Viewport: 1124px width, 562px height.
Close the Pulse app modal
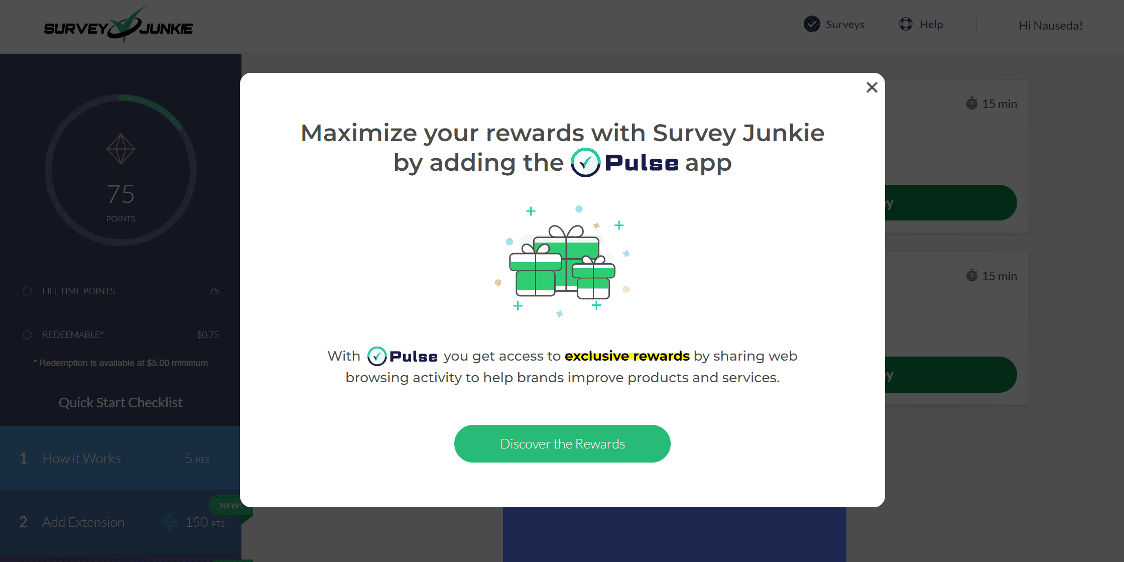pos(871,87)
